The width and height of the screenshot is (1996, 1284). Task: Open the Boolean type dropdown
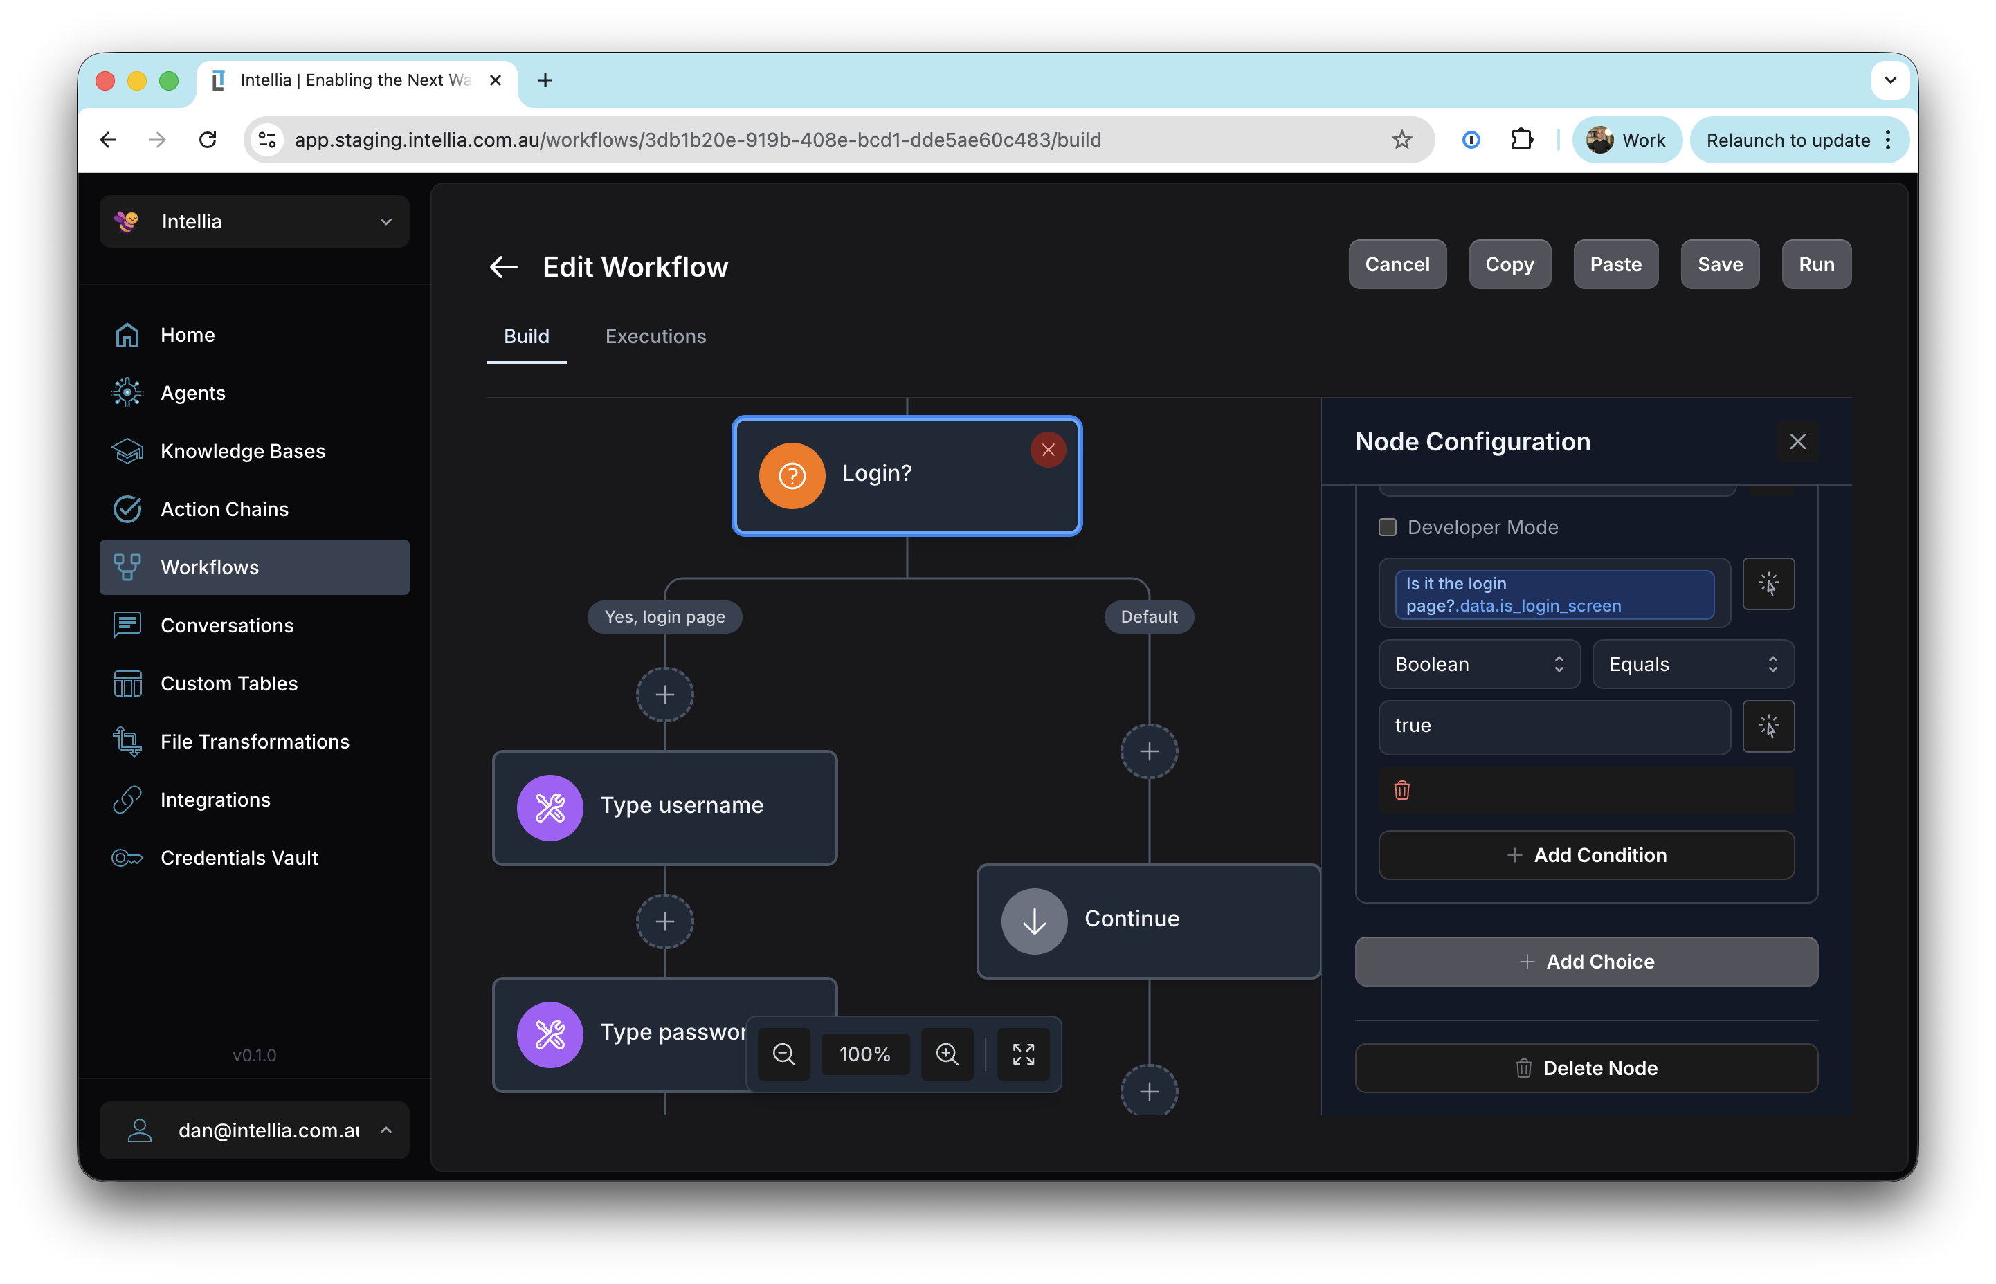tap(1478, 663)
